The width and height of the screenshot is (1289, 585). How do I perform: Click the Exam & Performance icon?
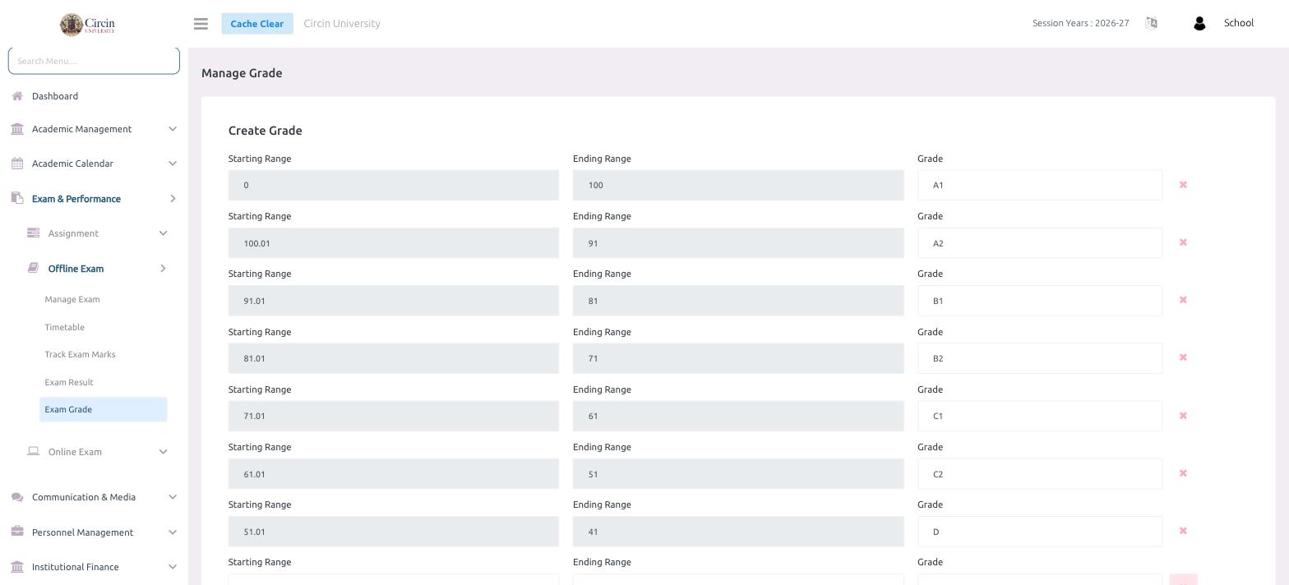tap(17, 198)
